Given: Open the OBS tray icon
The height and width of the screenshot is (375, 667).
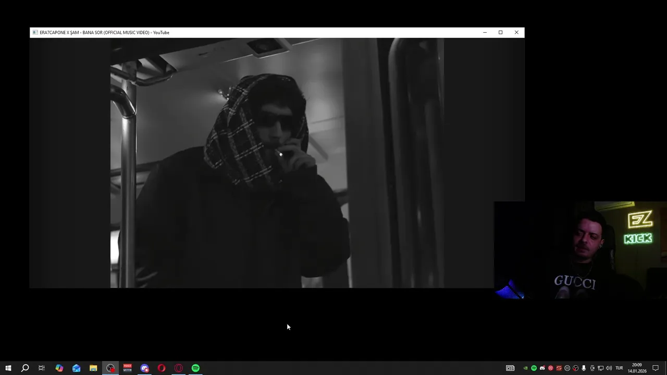Looking at the screenshot, I should click(x=575, y=368).
